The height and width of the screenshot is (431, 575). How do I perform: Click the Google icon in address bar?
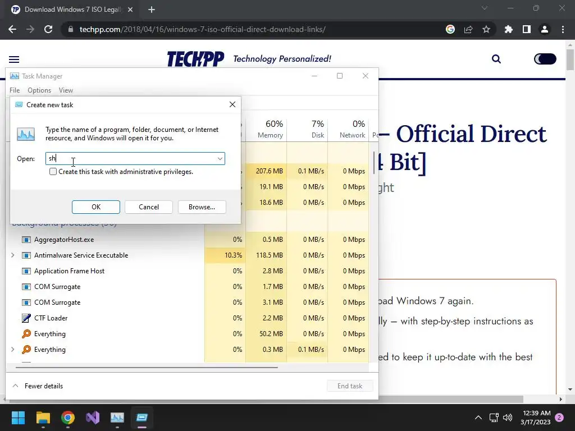[x=450, y=29]
